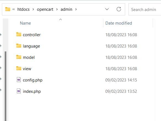Select the model folder name
Image resolution: width=161 pixels, height=121 pixels.
[29, 57]
